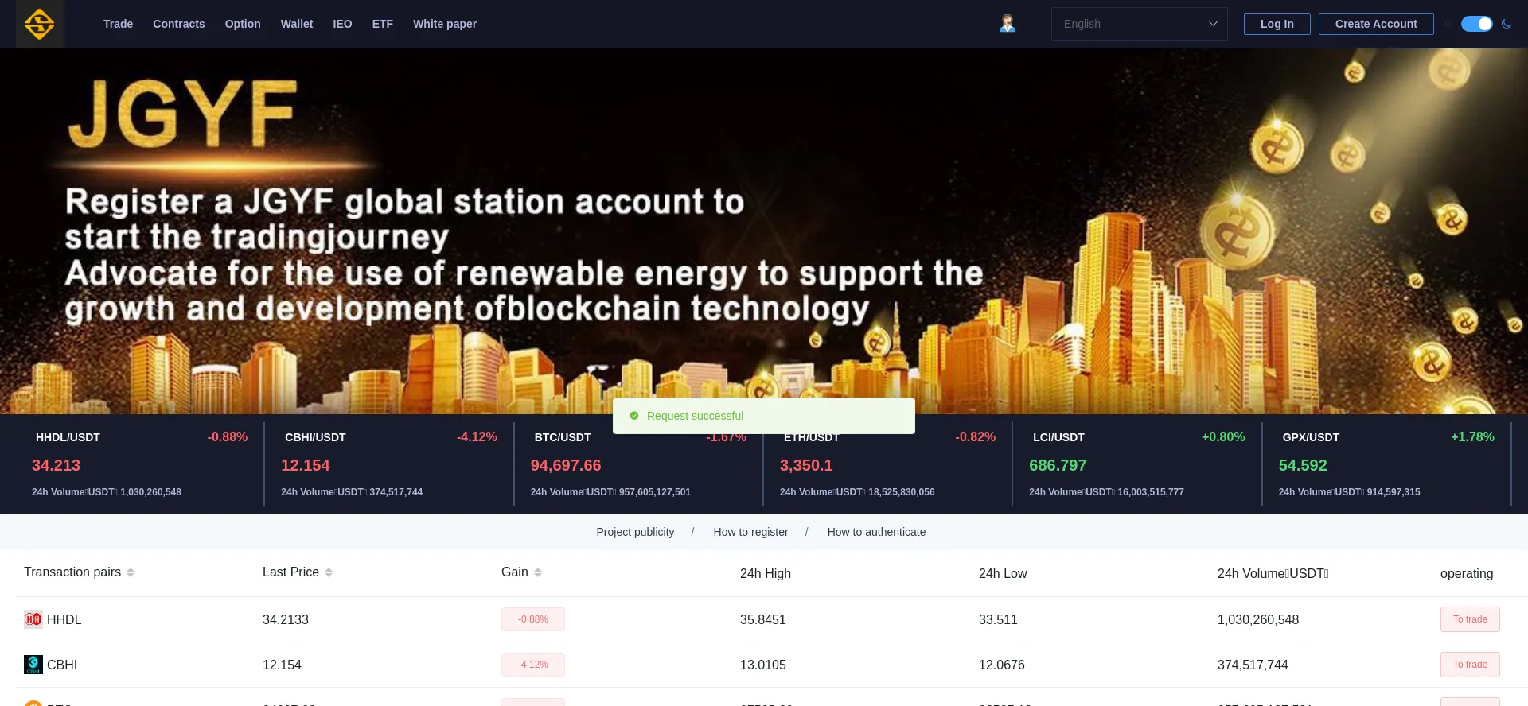Open the Project publicity link
This screenshot has height=706, width=1528.
click(x=635, y=532)
